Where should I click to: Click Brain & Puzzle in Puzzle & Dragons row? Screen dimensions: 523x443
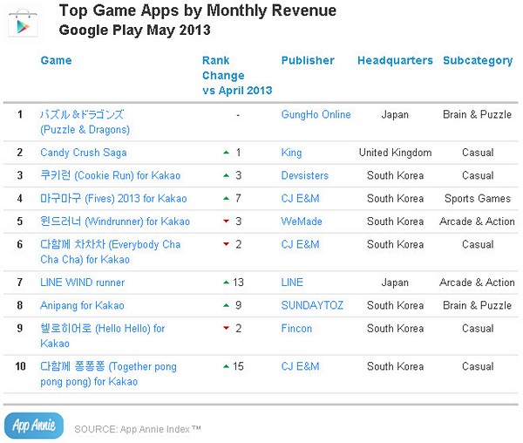pos(478,114)
